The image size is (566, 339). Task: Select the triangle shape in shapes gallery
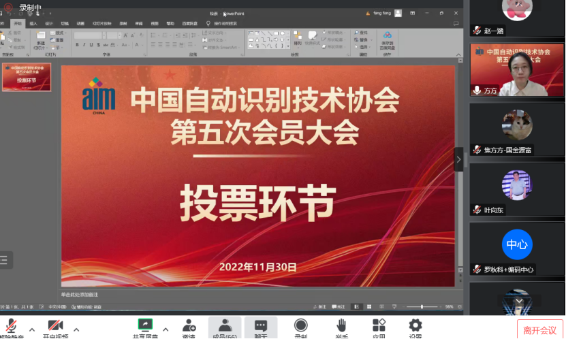[x=257, y=39]
